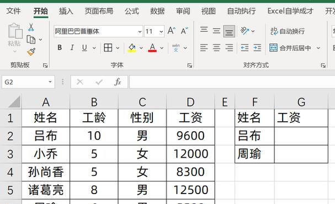Apply red font color A
This screenshot has width=335, height=204.
click(x=152, y=48)
